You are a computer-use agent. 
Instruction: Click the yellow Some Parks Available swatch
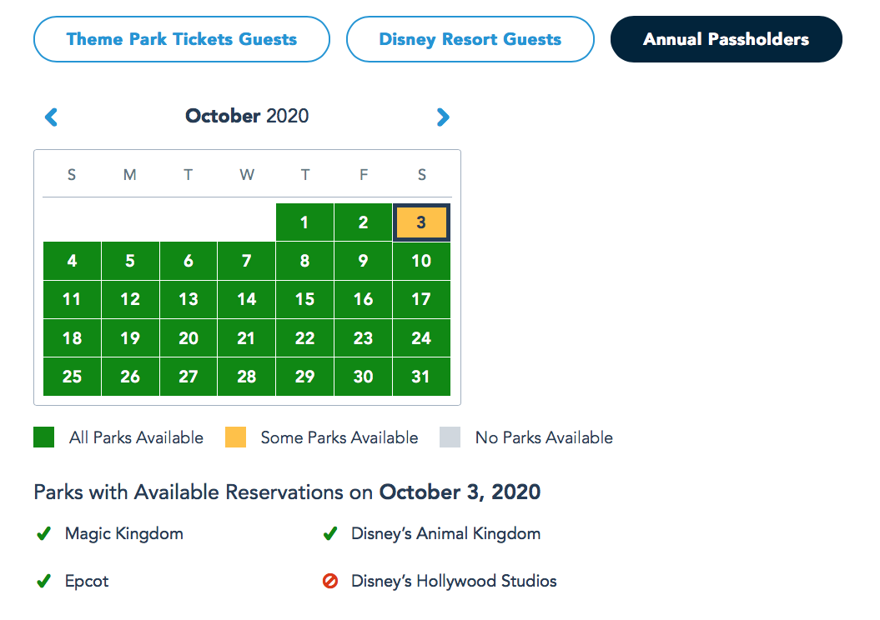[236, 437]
